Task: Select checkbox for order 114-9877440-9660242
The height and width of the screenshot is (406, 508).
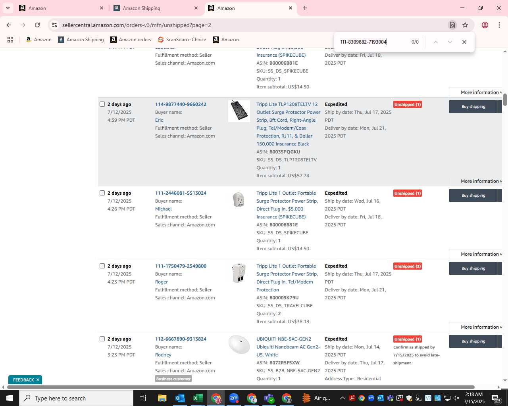Action: tap(102, 104)
